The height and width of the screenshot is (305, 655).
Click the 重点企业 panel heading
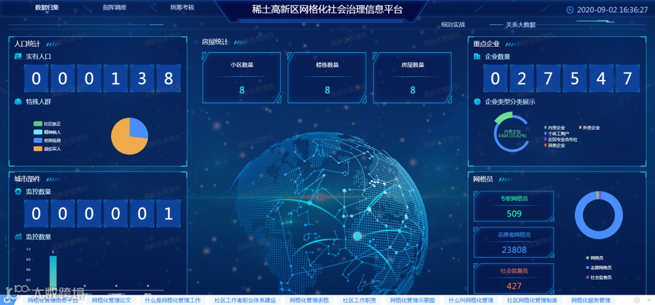[x=486, y=44]
